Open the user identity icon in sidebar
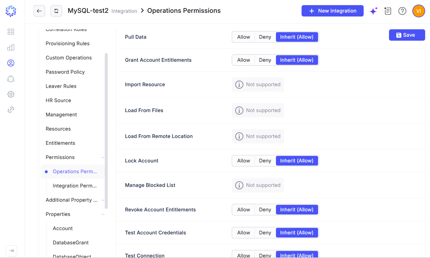This screenshot has width=430, height=258. (11, 63)
